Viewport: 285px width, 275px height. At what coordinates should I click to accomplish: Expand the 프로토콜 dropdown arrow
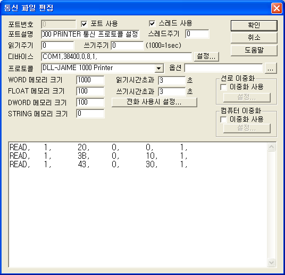pos(158,68)
